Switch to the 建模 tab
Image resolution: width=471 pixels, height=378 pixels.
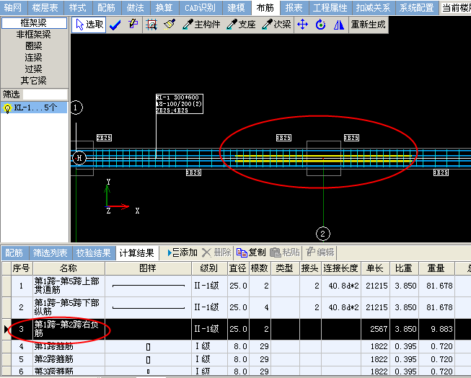236,7
